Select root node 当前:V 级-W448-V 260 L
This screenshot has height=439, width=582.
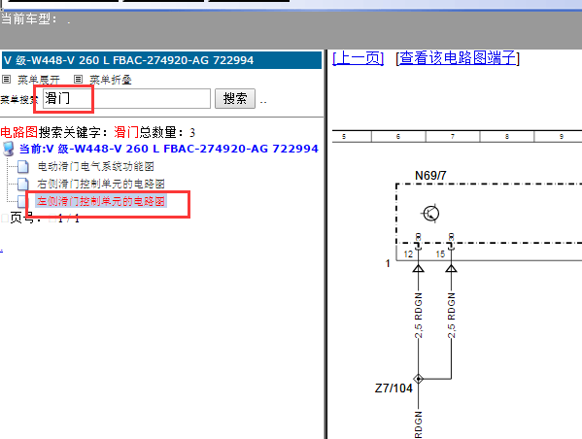(x=169, y=149)
